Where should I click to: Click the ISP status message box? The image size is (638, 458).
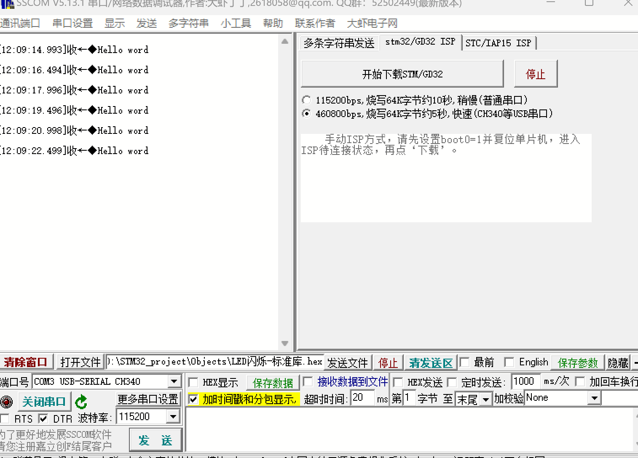[446, 178]
